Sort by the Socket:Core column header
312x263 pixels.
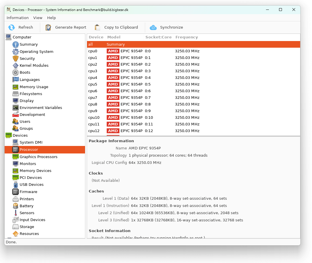(158, 37)
